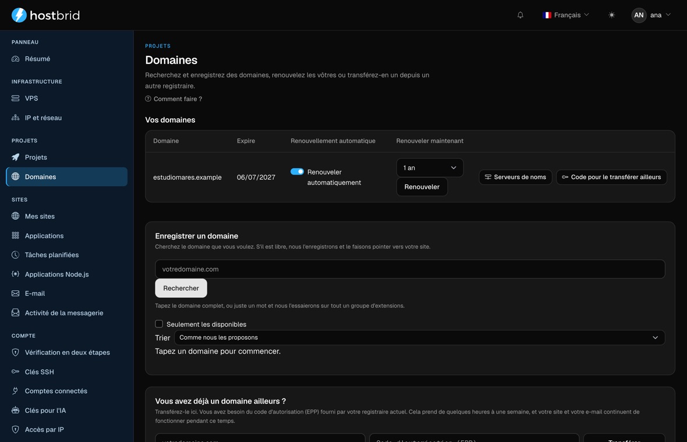Open the ana user account menu

(x=651, y=15)
